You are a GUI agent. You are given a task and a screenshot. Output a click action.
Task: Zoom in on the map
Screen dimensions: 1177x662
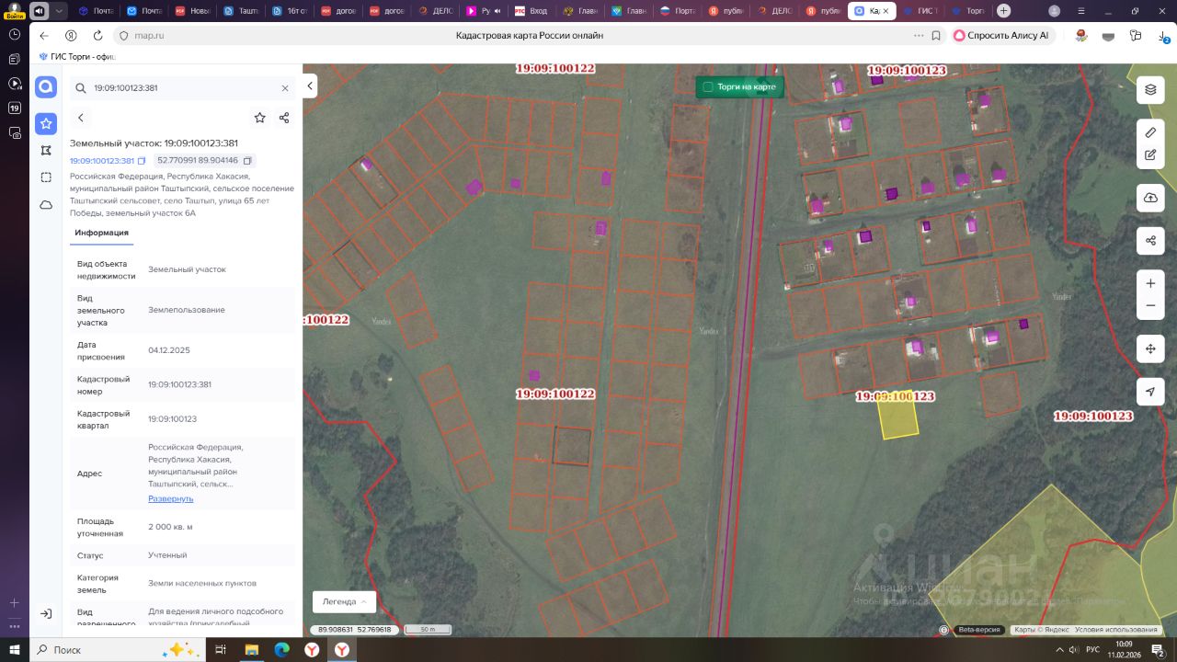click(x=1150, y=283)
